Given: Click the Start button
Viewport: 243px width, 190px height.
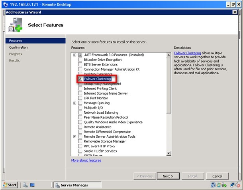Looking at the screenshot, I should [10, 185].
